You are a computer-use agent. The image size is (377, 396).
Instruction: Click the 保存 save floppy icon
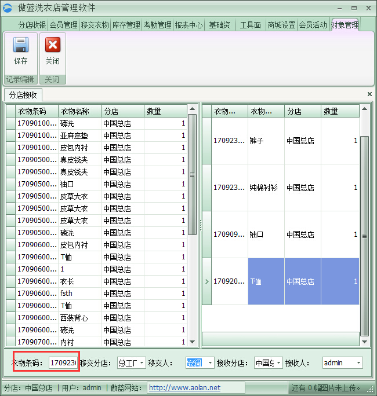pyautogui.click(x=21, y=45)
